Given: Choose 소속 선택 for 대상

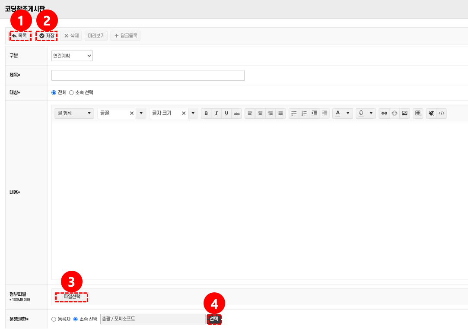Looking at the screenshot, I should coord(72,92).
